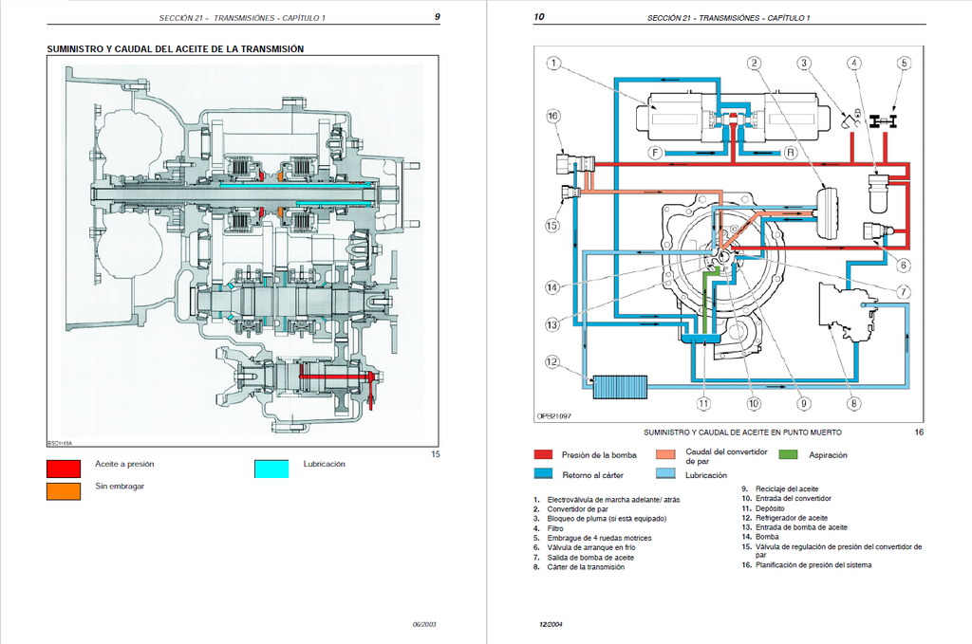Click list item 'Entrada del convertidor'
The width and height of the screenshot is (972, 644).
[793, 498]
